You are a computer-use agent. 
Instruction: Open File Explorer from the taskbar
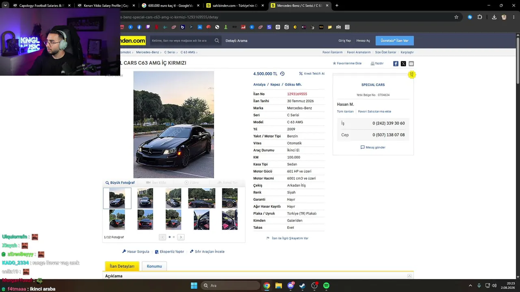tap(279, 286)
